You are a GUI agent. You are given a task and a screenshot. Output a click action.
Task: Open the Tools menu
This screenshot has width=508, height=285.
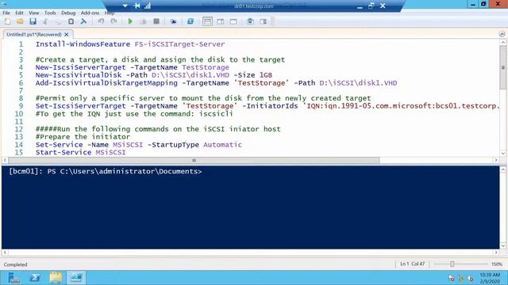point(50,13)
